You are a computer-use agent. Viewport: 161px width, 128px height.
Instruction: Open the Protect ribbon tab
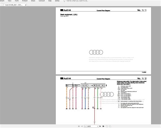click(x=25, y=1)
